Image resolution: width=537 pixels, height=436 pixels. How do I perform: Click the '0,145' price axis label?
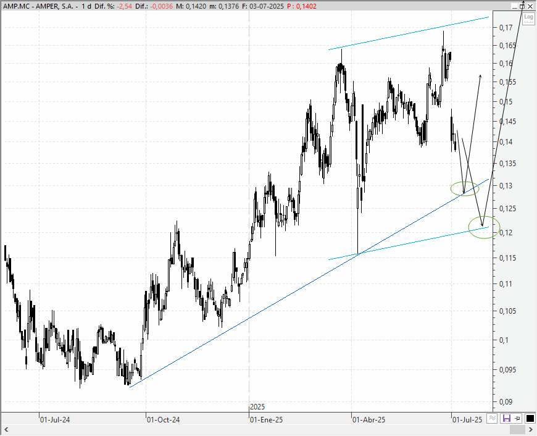click(x=507, y=121)
